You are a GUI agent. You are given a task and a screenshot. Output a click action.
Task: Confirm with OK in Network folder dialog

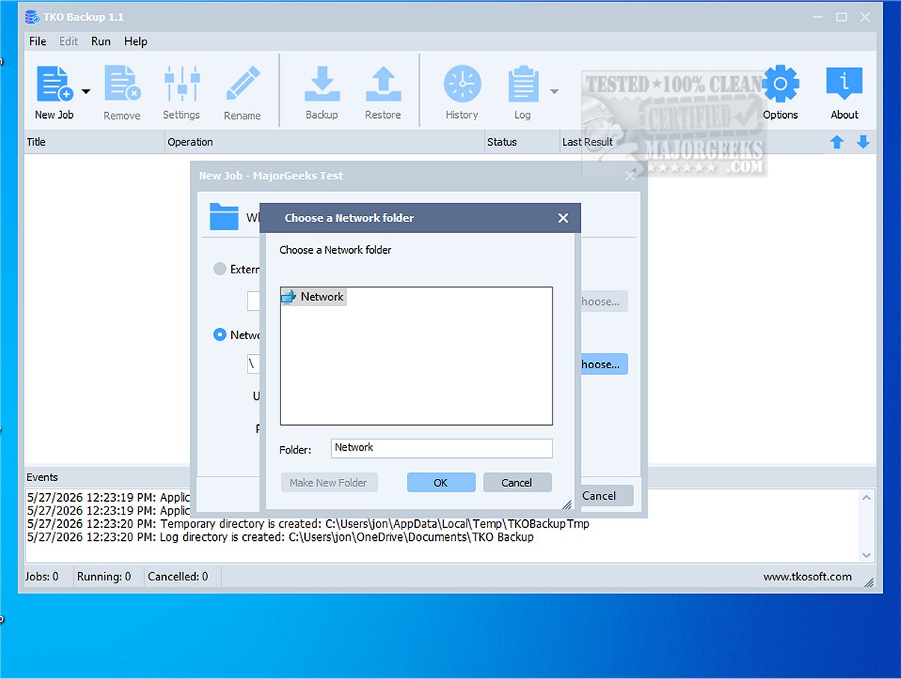coord(441,483)
